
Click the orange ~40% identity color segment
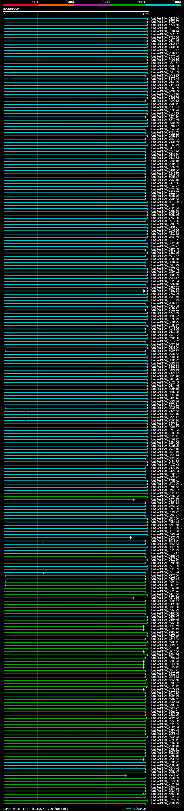pos(56,5)
